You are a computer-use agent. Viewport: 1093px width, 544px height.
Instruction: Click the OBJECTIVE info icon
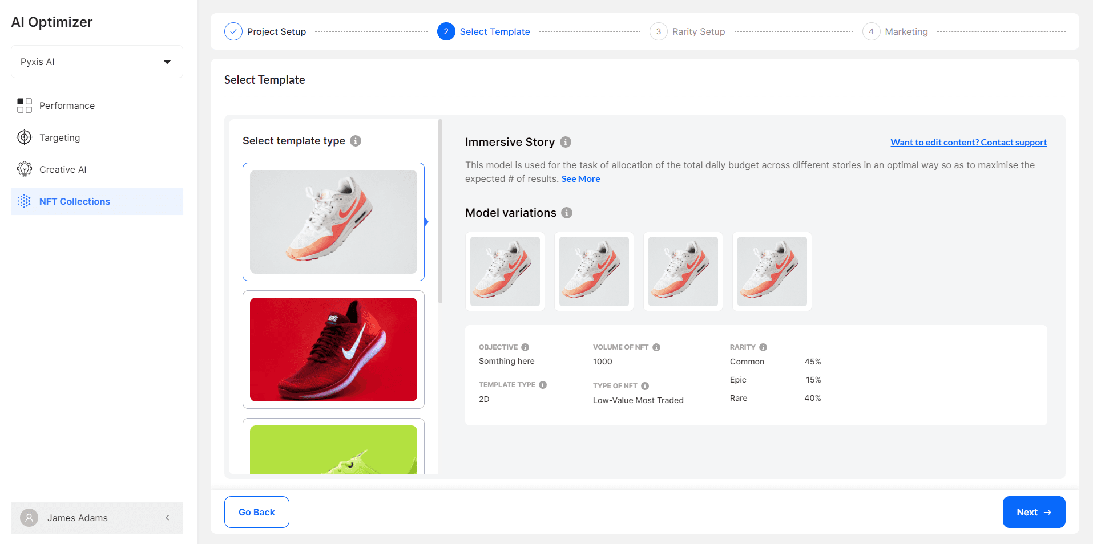click(525, 347)
